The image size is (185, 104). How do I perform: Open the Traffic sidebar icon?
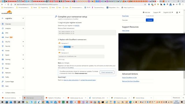tap(3, 77)
